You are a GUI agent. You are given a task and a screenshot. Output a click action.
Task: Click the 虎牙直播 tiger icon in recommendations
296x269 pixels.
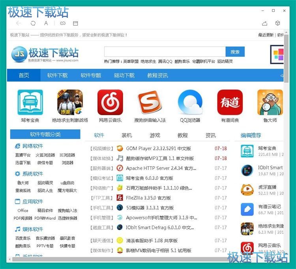point(247,190)
